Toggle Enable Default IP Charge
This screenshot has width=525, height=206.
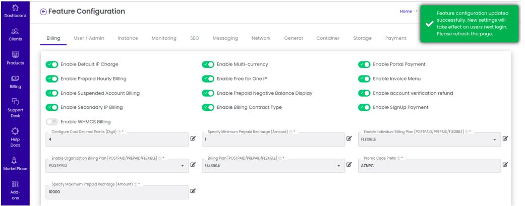(x=52, y=64)
